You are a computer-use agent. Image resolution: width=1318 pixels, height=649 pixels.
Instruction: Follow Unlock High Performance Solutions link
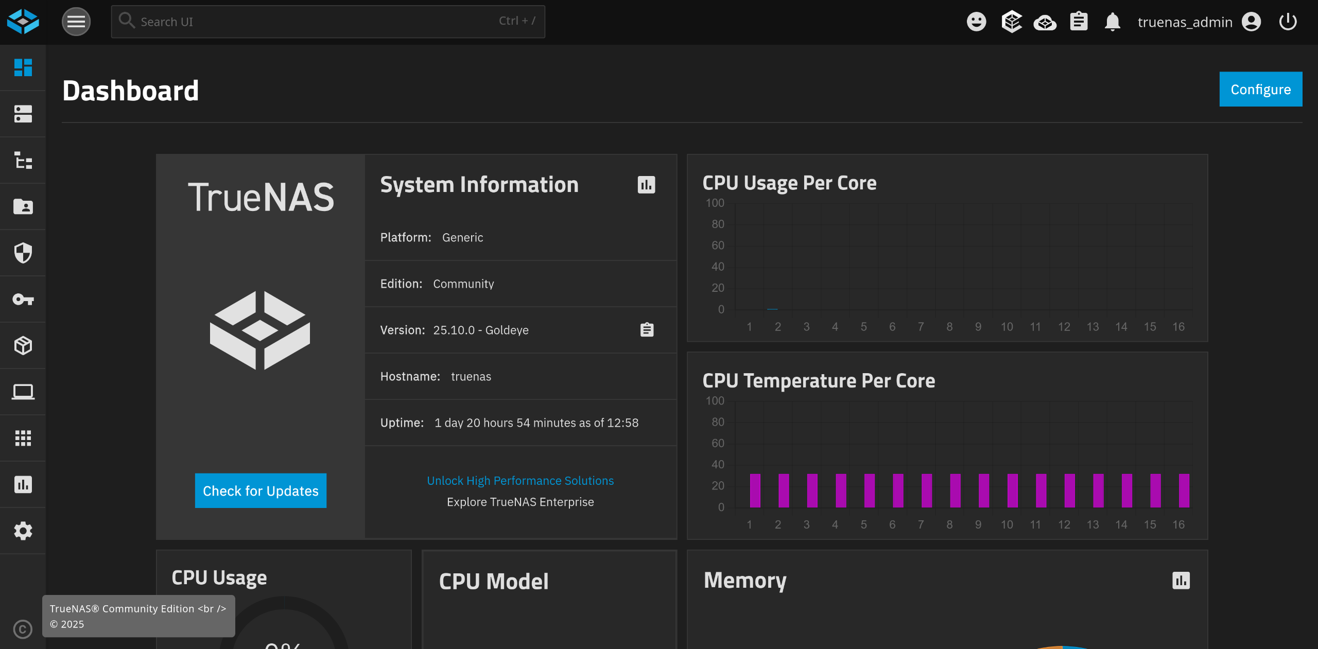pos(520,480)
